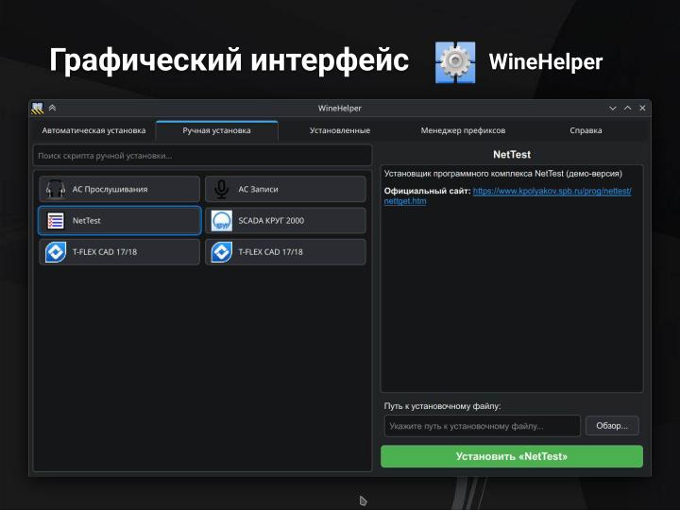Open the Установленные tab
This screenshot has height=510, width=680.
pyautogui.click(x=340, y=130)
